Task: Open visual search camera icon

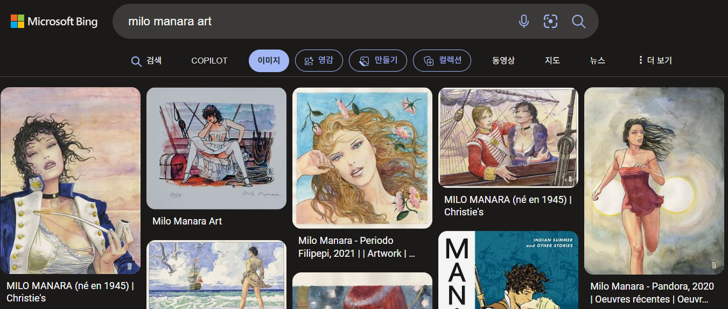Action: 550,22
